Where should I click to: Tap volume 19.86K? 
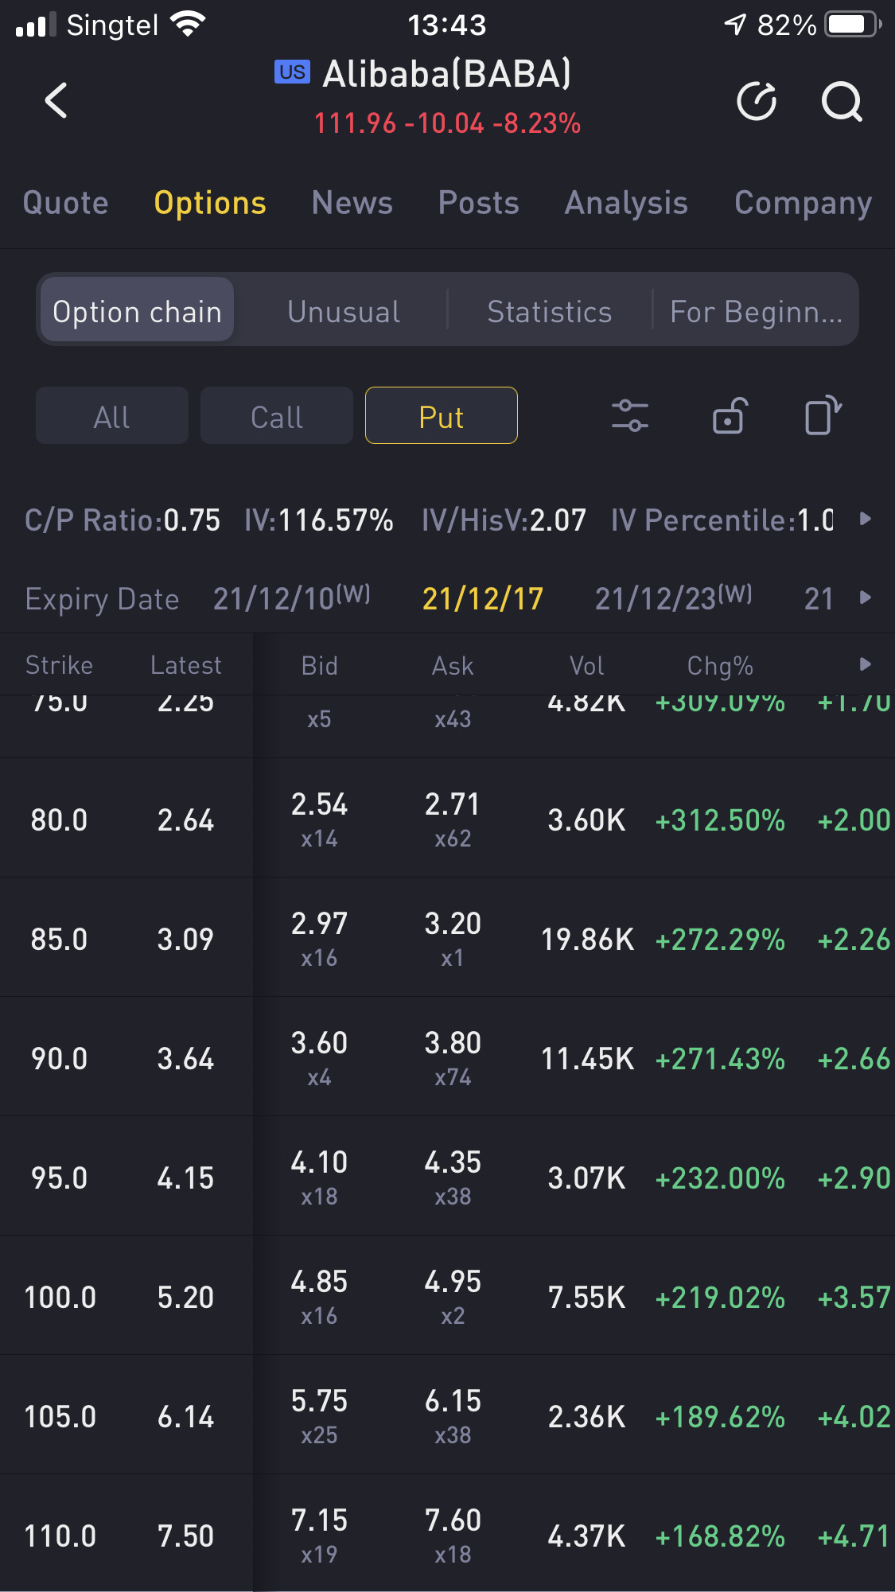pos(587,940)
